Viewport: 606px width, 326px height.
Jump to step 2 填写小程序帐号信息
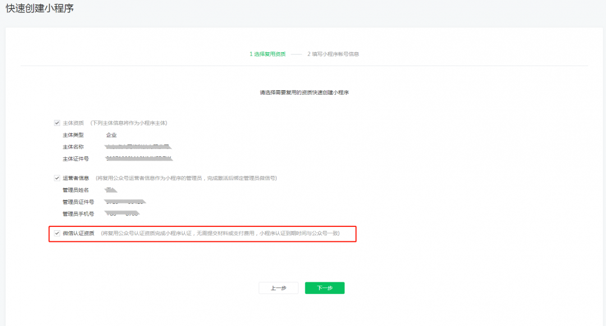[333, 54]
